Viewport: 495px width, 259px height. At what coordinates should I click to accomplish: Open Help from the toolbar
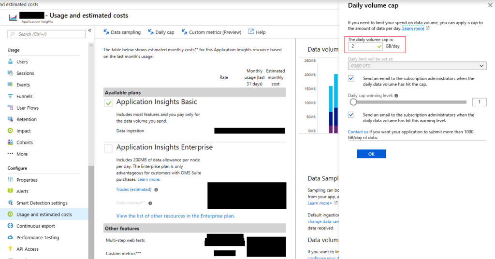(257, 32)
